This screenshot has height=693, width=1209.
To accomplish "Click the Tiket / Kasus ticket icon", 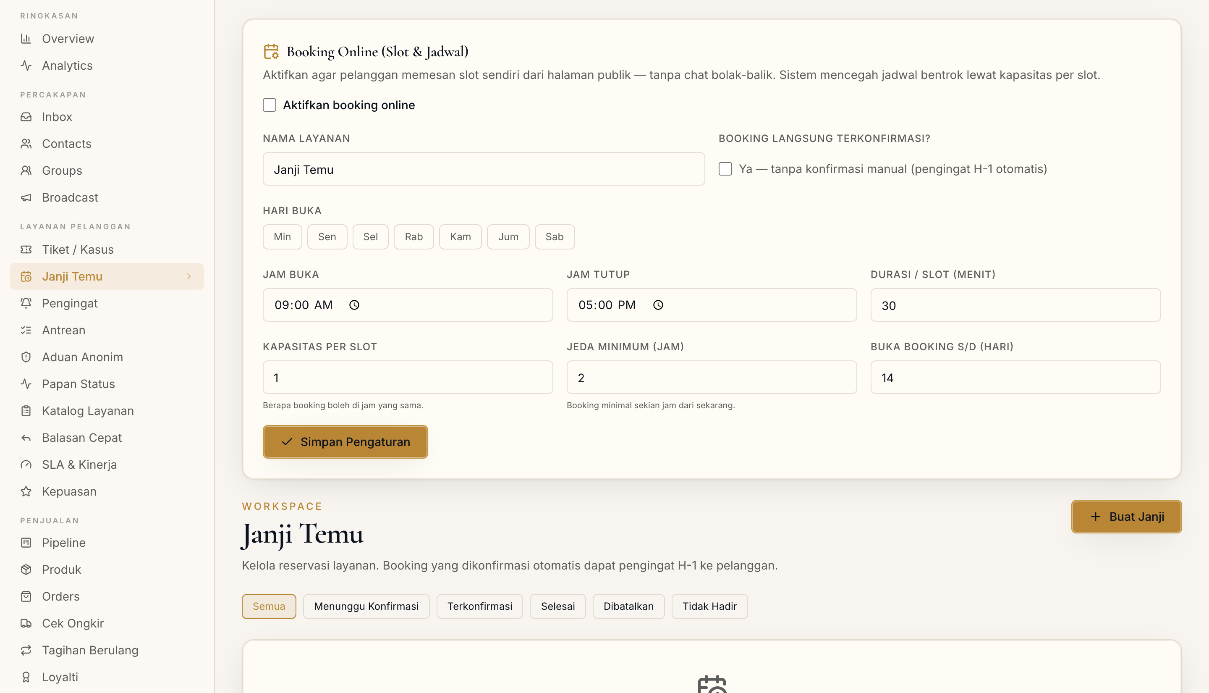I will [x=26, y=249].
